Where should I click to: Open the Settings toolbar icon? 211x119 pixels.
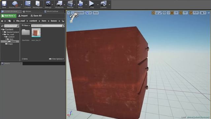point(48,4)
